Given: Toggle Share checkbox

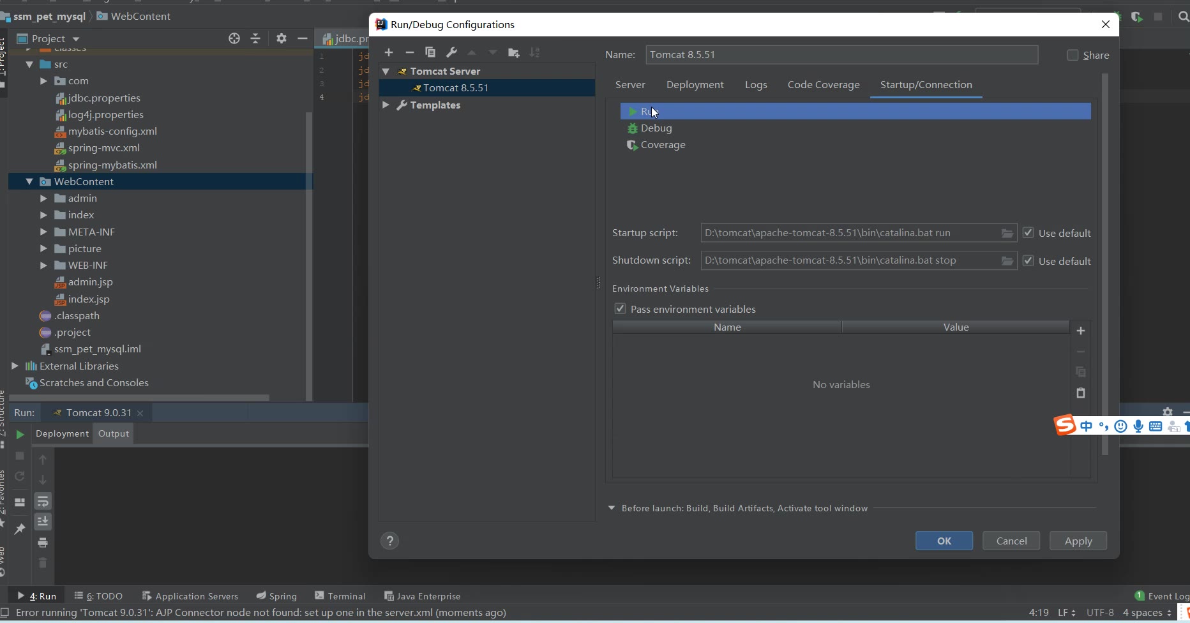Looking at the screenshot, I should click(1073, 56).
